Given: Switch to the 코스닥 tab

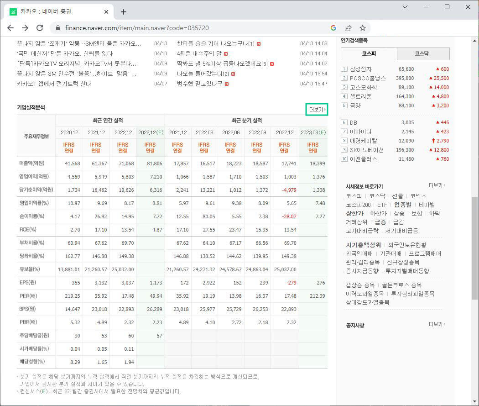Looking at the screenshot, I should 423,54.
